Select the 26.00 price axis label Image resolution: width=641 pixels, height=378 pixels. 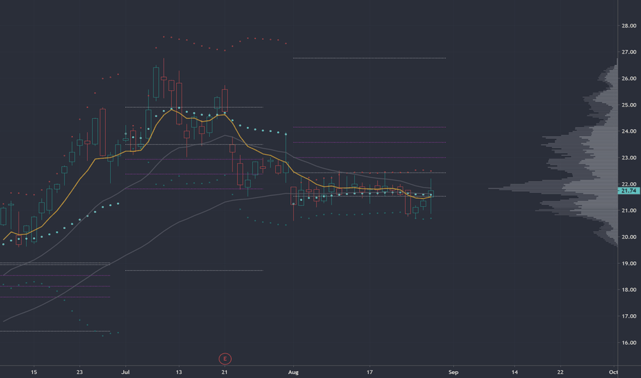tap(629, 78)
